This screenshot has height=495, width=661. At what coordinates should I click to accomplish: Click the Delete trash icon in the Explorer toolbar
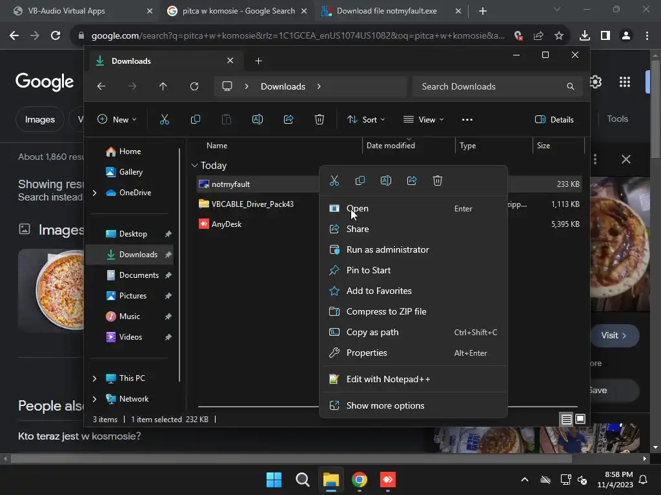pyautogui.click(x=320, y=119)
